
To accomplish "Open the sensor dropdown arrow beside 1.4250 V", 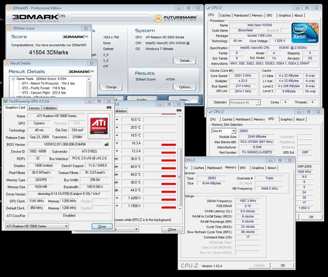I will tap(117, 198).
